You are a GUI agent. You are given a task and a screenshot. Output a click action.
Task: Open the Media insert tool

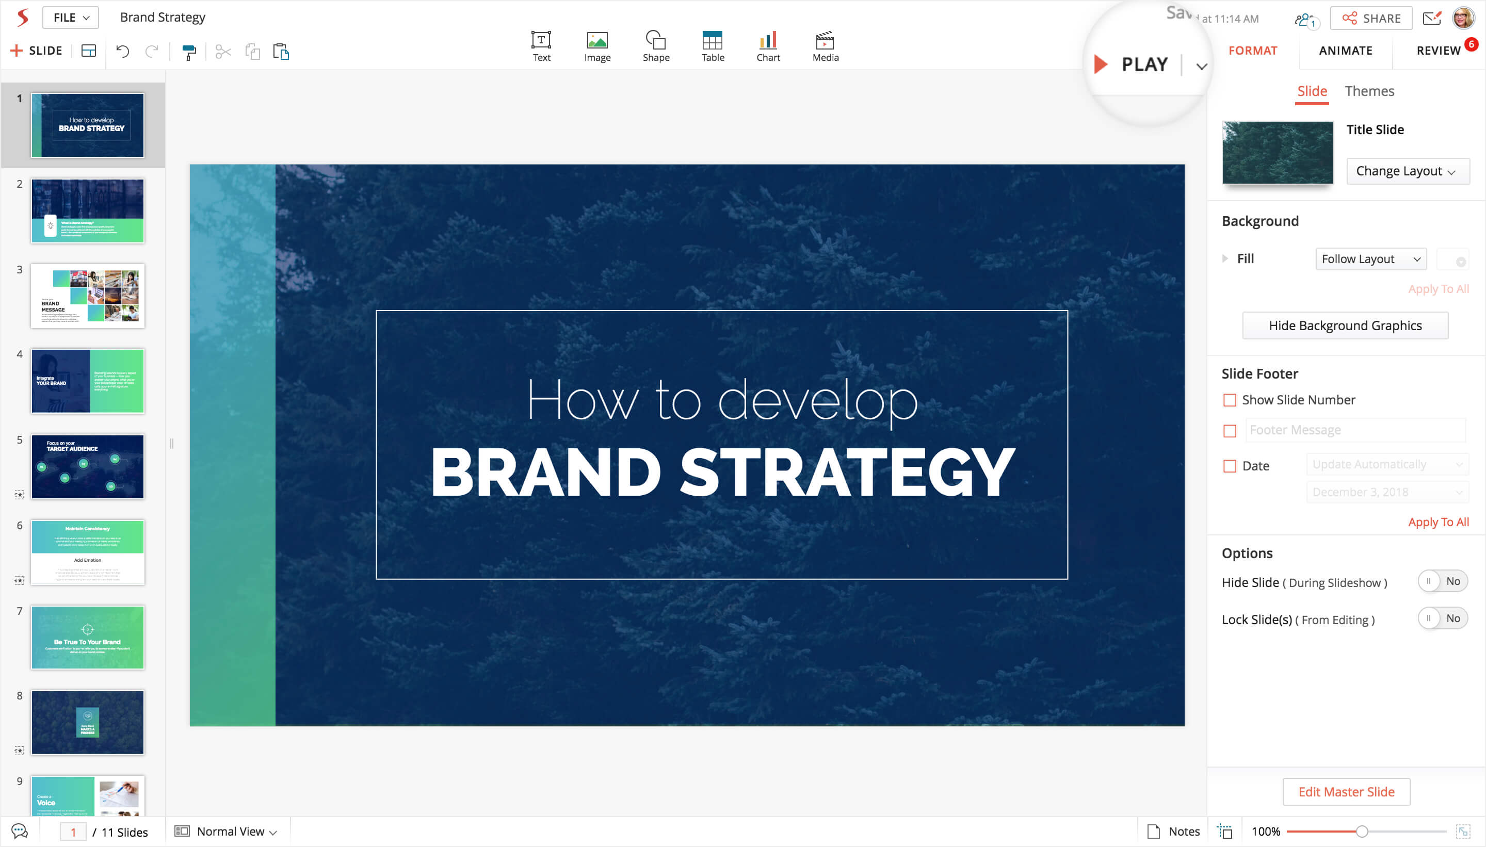coord(825,46)
